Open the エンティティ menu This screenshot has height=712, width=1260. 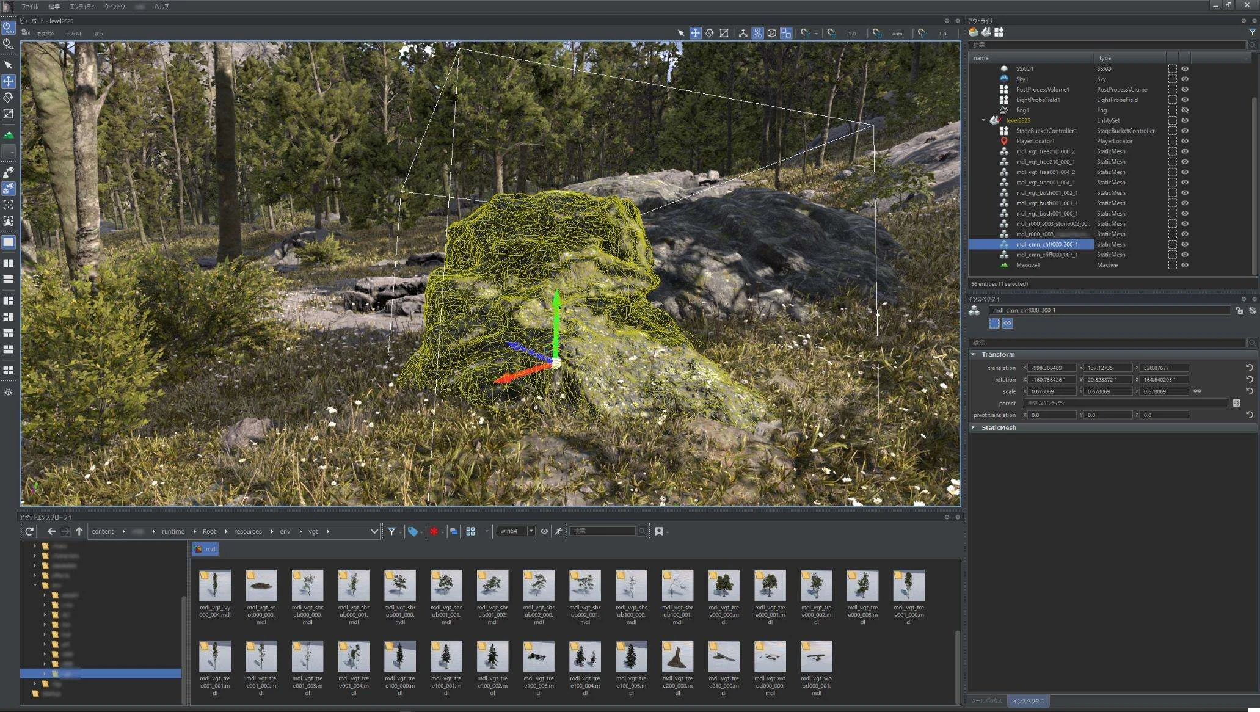pyautogui.click(x=82, y=6)
